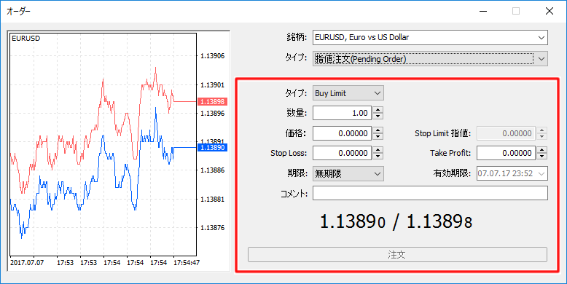The height and width of the screenshot is (284, 567).
Task: Open the 銘柄 symbol dropdown EURUSD
Action: 430,38
